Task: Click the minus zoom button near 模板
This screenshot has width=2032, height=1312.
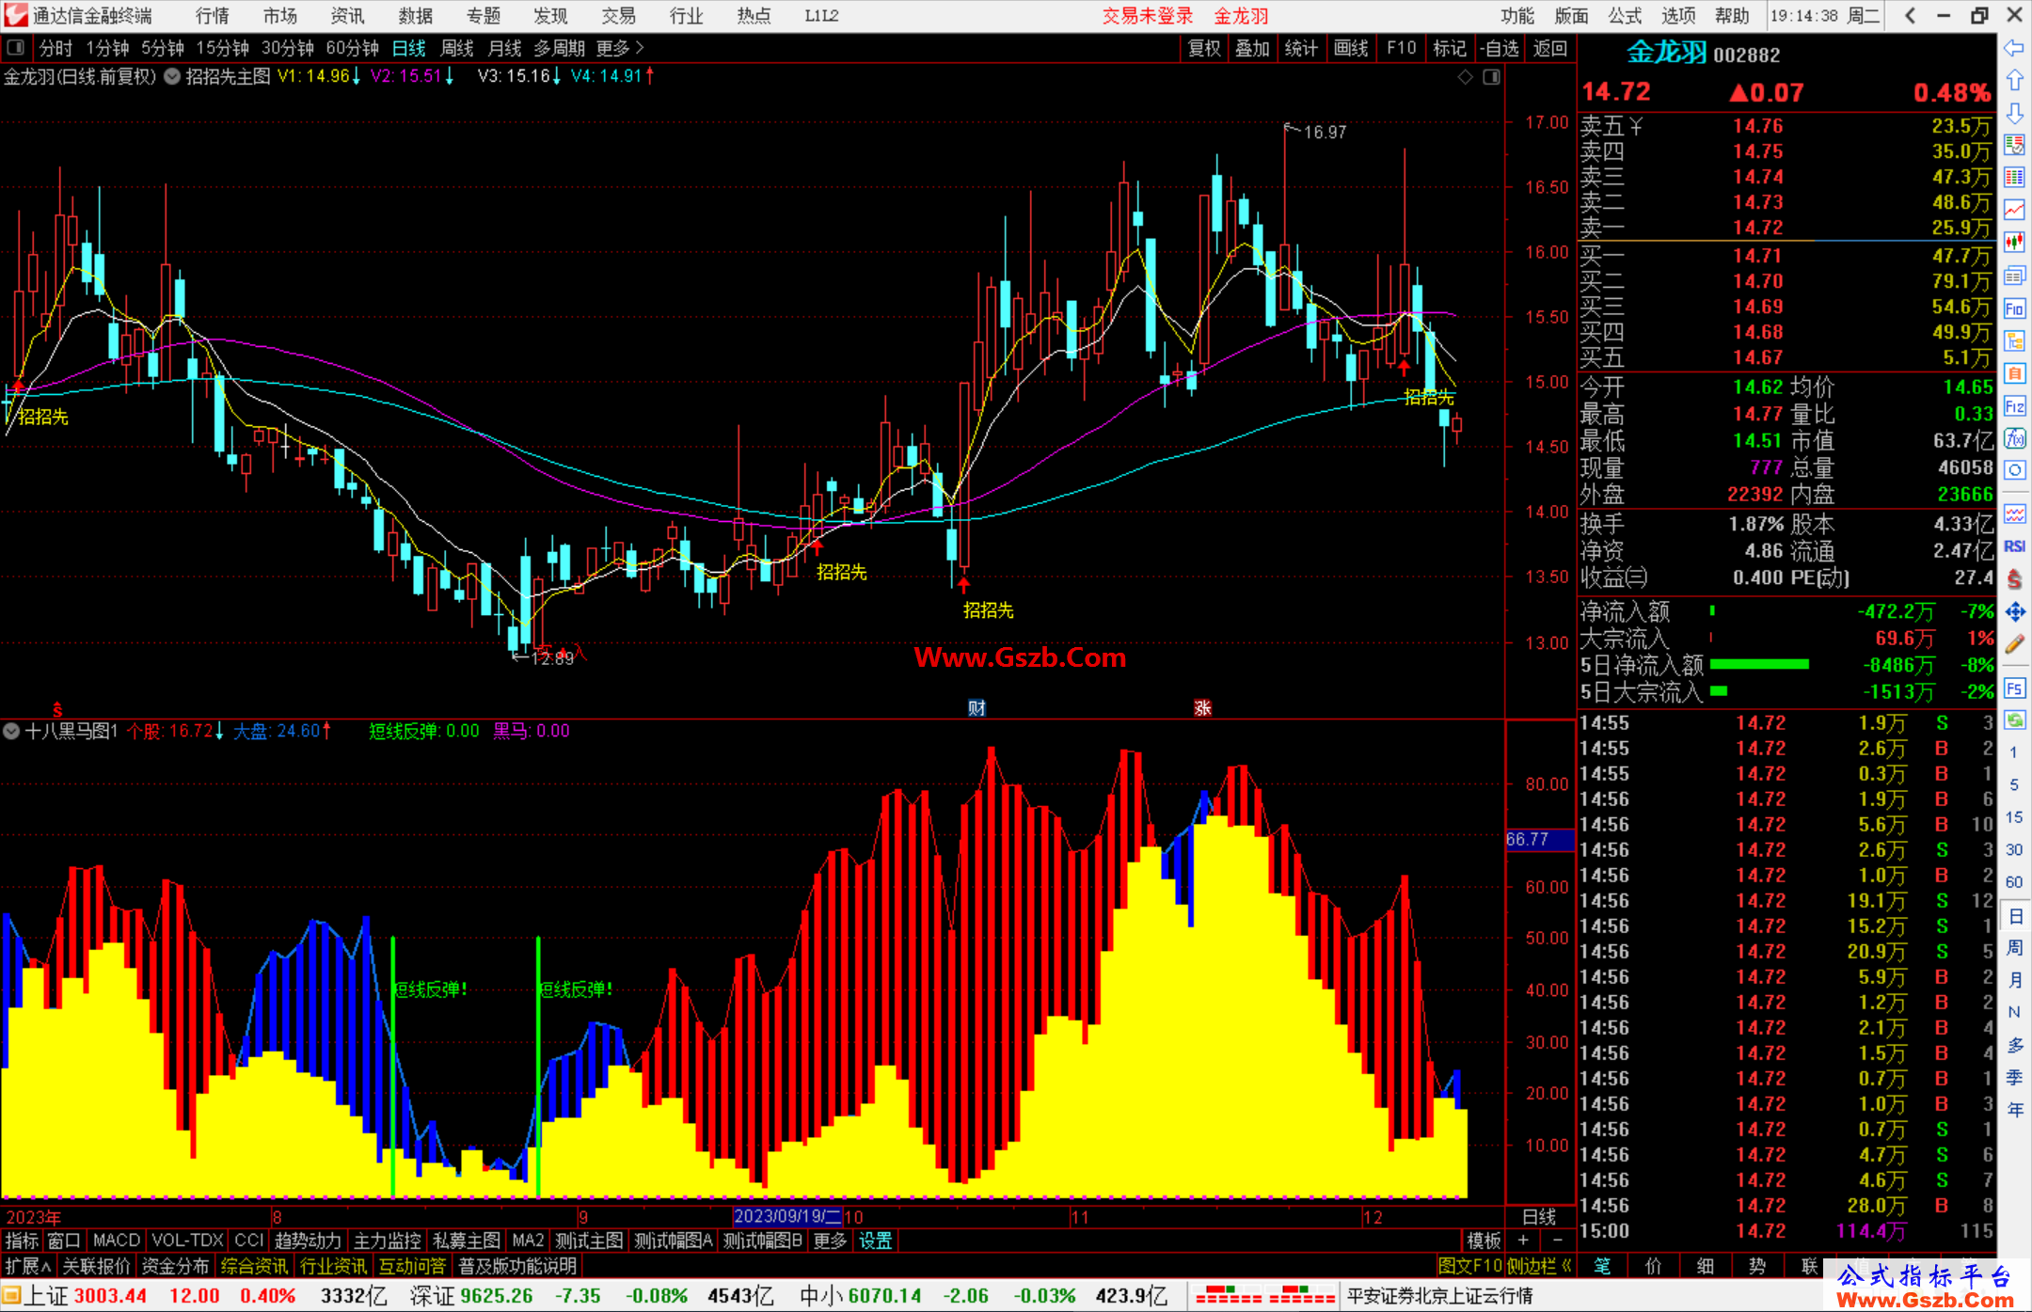Action: [x=1557, y=1241]
